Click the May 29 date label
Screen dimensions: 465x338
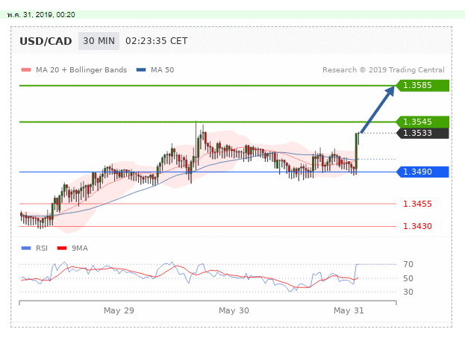click(x=119, y=310)
